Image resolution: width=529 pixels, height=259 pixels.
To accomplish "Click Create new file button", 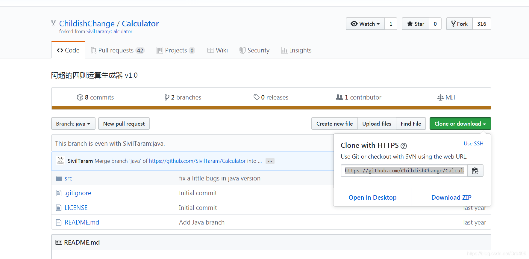I will (334, 124).
